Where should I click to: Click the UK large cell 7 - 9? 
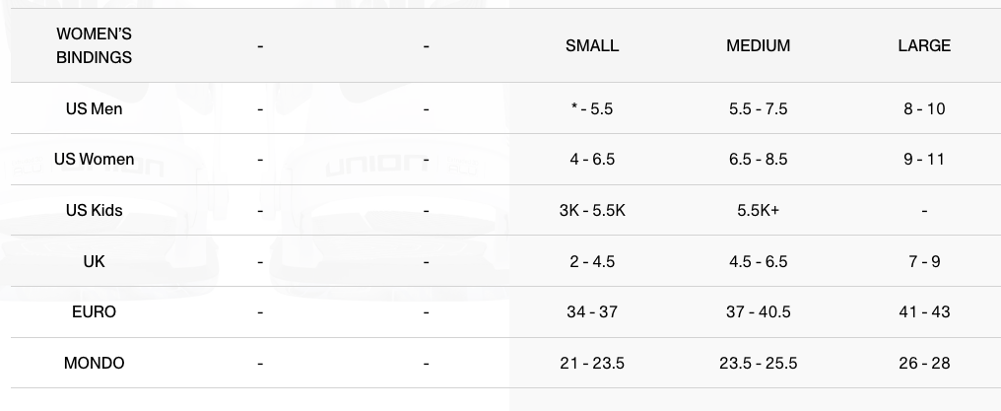pos(924,261)
